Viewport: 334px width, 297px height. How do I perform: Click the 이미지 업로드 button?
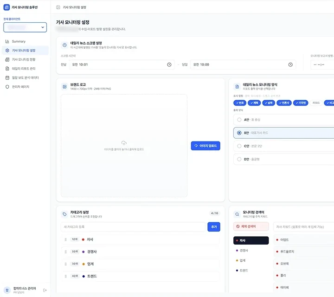coord(206,146)
